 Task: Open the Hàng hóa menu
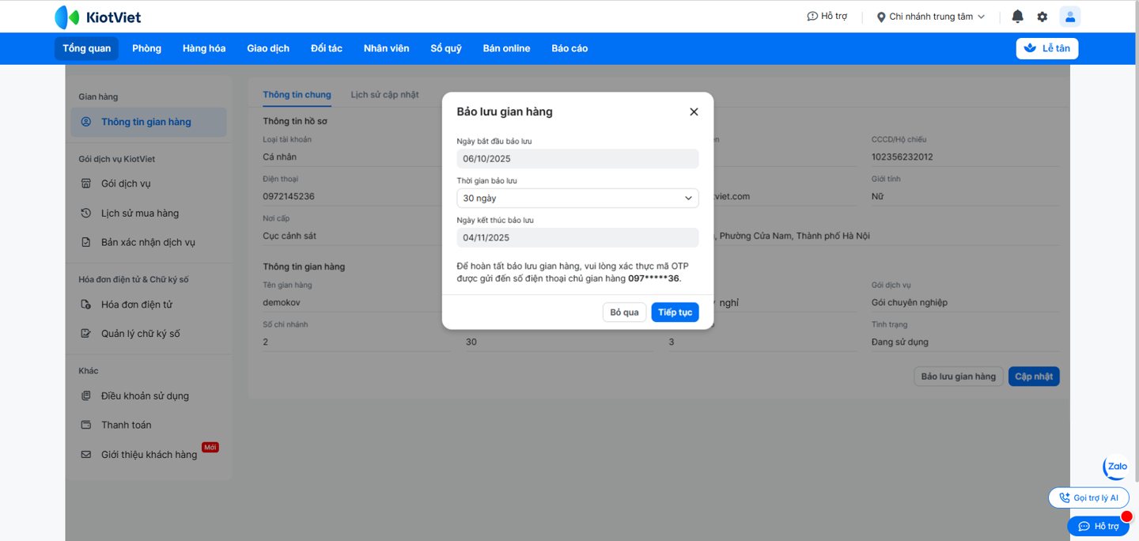[204, 48]
